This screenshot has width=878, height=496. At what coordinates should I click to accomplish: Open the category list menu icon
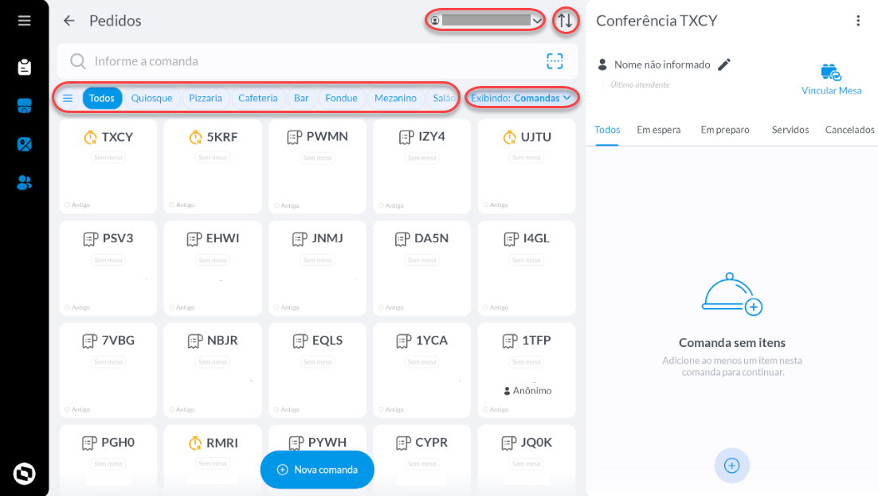pos(68,98)
